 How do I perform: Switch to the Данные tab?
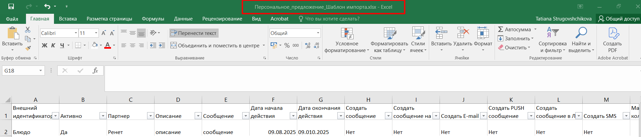(x=183, y=19)
